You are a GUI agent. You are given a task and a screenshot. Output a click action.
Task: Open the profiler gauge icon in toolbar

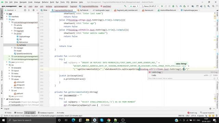pyautogui.click(x=181, y=6)
